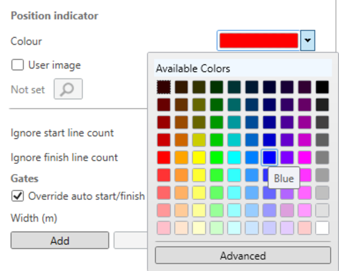Click the Position indicator heading
Image resolution: width=339 pixels, height=271 pixels.
(54, 16)
